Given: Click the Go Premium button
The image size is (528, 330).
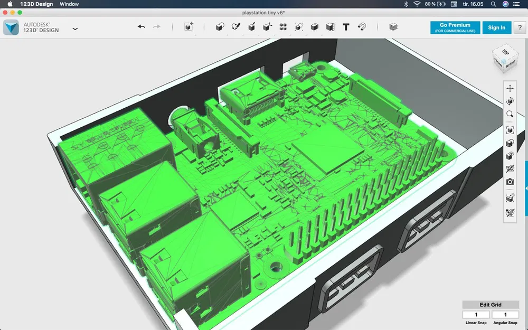Looking at the screenshot, I should (455, 27).
